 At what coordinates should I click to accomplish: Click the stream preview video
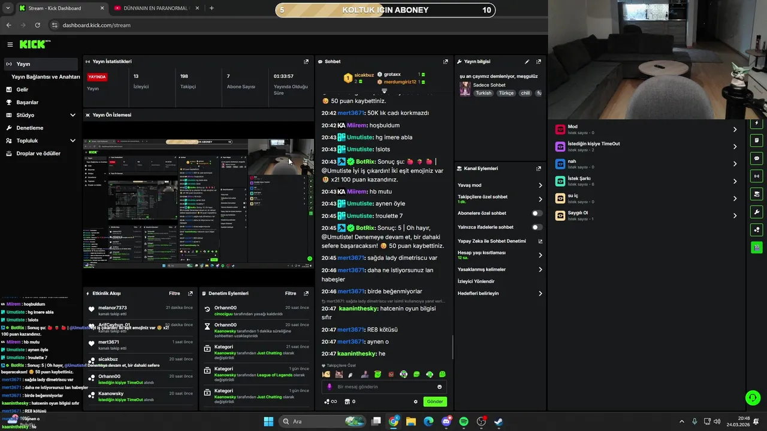(x=198, y=204)
